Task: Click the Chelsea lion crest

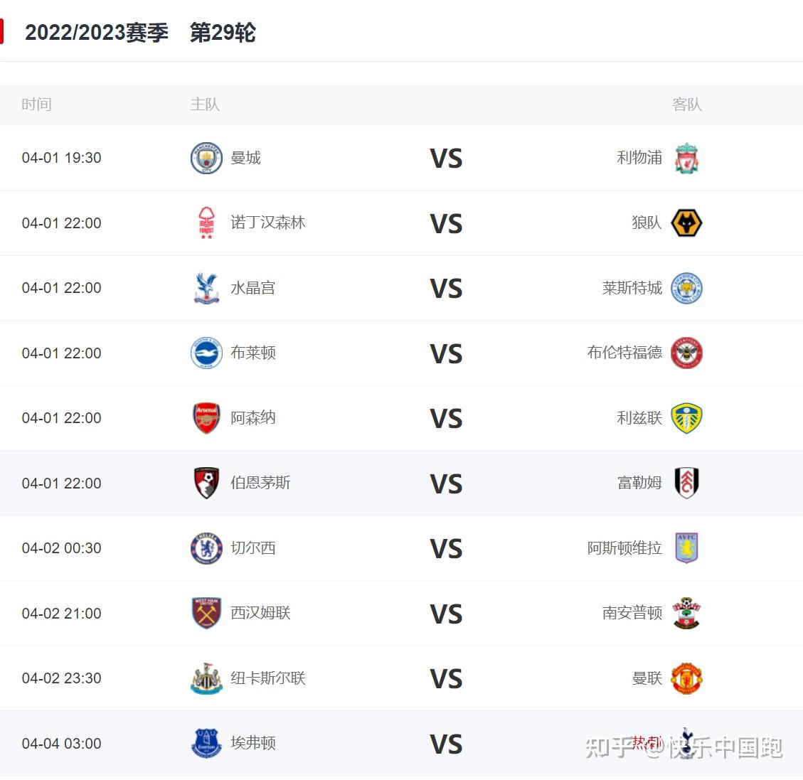Action: coord(206,548)
